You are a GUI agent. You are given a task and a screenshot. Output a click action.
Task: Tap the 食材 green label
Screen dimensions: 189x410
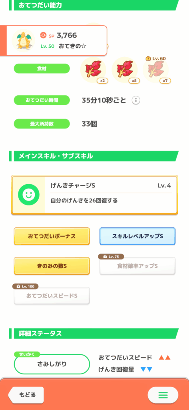pyautogui.click(x=42, y=68)
